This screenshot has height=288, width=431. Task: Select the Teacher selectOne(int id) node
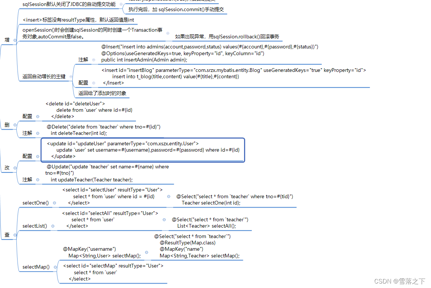(x=234, y=200)
